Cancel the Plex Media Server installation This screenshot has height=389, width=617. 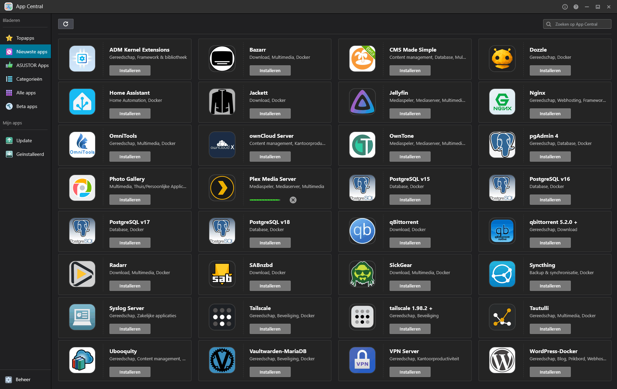coord(293,200)
